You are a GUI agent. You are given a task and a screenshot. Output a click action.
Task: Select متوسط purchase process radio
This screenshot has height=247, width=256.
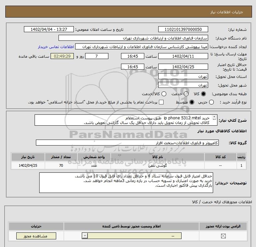[192, 102]
